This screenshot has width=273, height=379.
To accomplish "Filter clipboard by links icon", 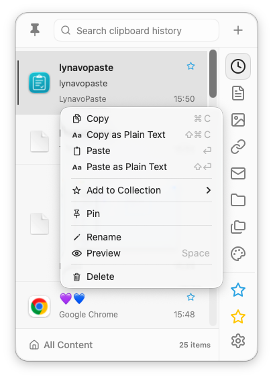I will (238, 147).
